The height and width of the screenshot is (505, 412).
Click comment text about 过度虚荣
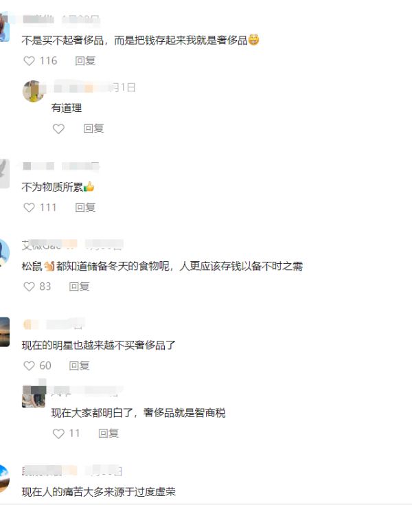click(99, 492)
